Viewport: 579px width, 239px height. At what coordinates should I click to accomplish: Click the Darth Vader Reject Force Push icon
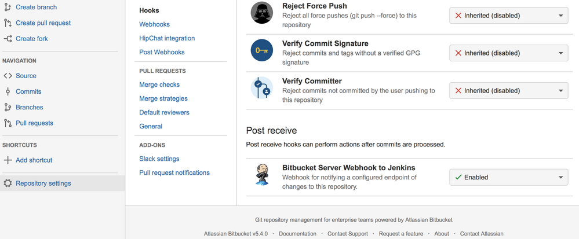click(262, 13)
